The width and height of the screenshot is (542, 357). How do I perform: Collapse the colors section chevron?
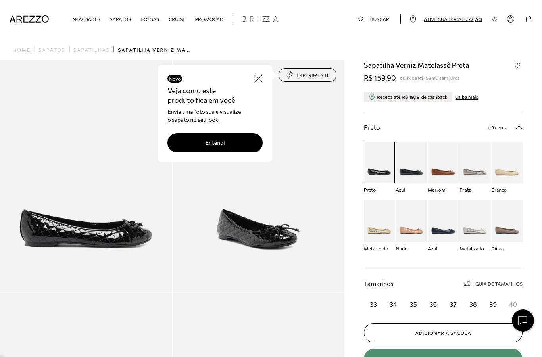519,127
